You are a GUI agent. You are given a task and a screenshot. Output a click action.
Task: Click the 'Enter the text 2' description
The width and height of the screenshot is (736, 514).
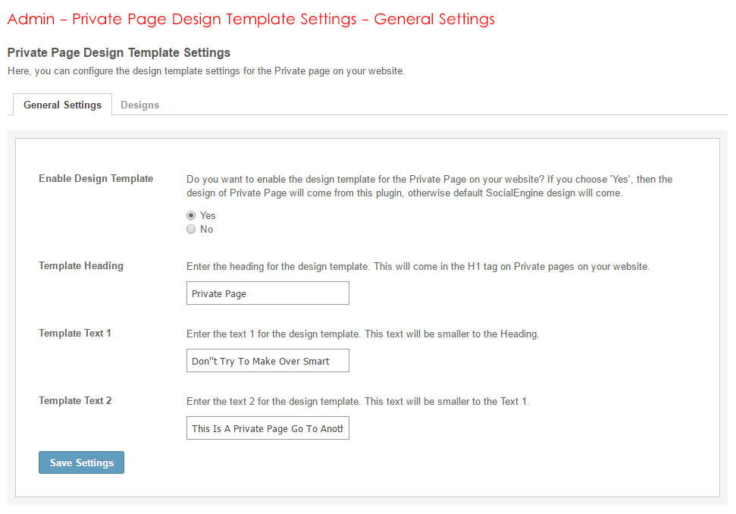(x=358, y=402)
